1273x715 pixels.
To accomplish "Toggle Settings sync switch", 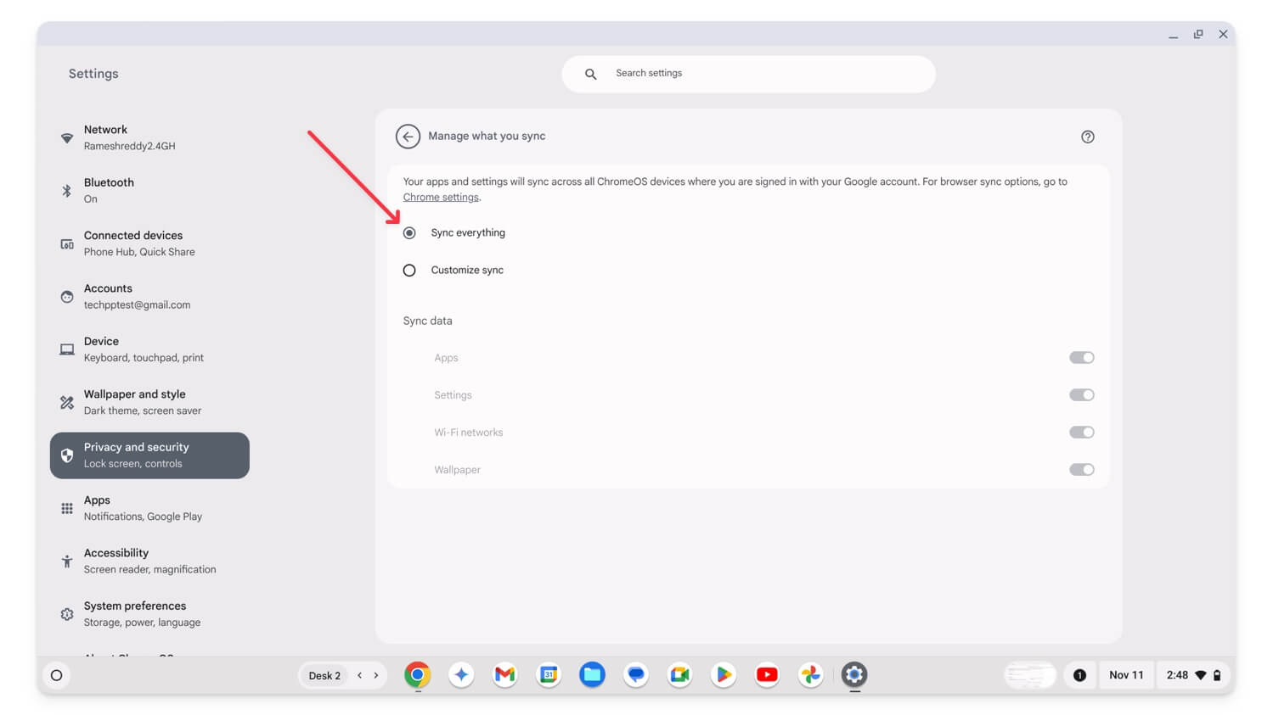I will pyautogui.click(x=1081, y=395).
